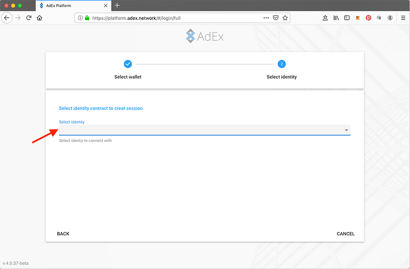This screenshot has height=269, width=410.
Task: Open the MetaMask fox extension
Action: click(x=357, y=18)
